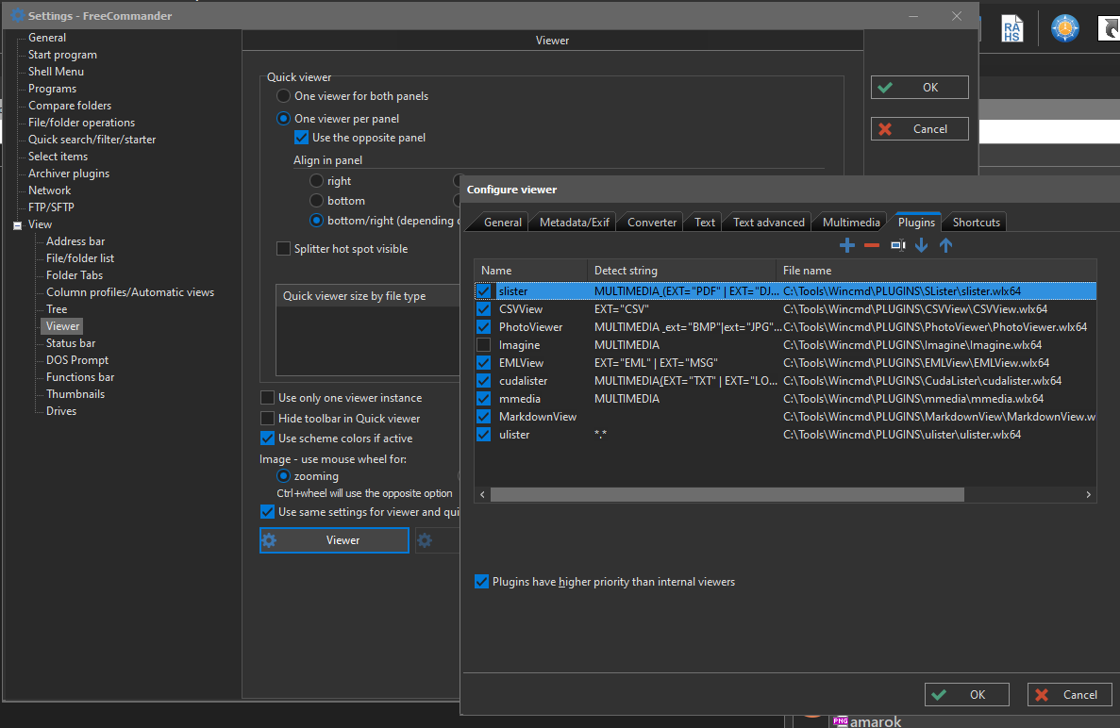Enable Splitter hot spot visible
Image resolution: width=1120 pixels, height=728 pixels.
284,248
